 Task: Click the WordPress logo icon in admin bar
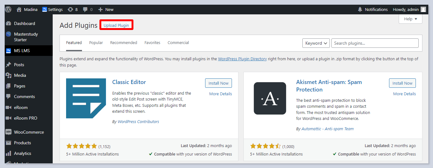(x=8, y=9)
